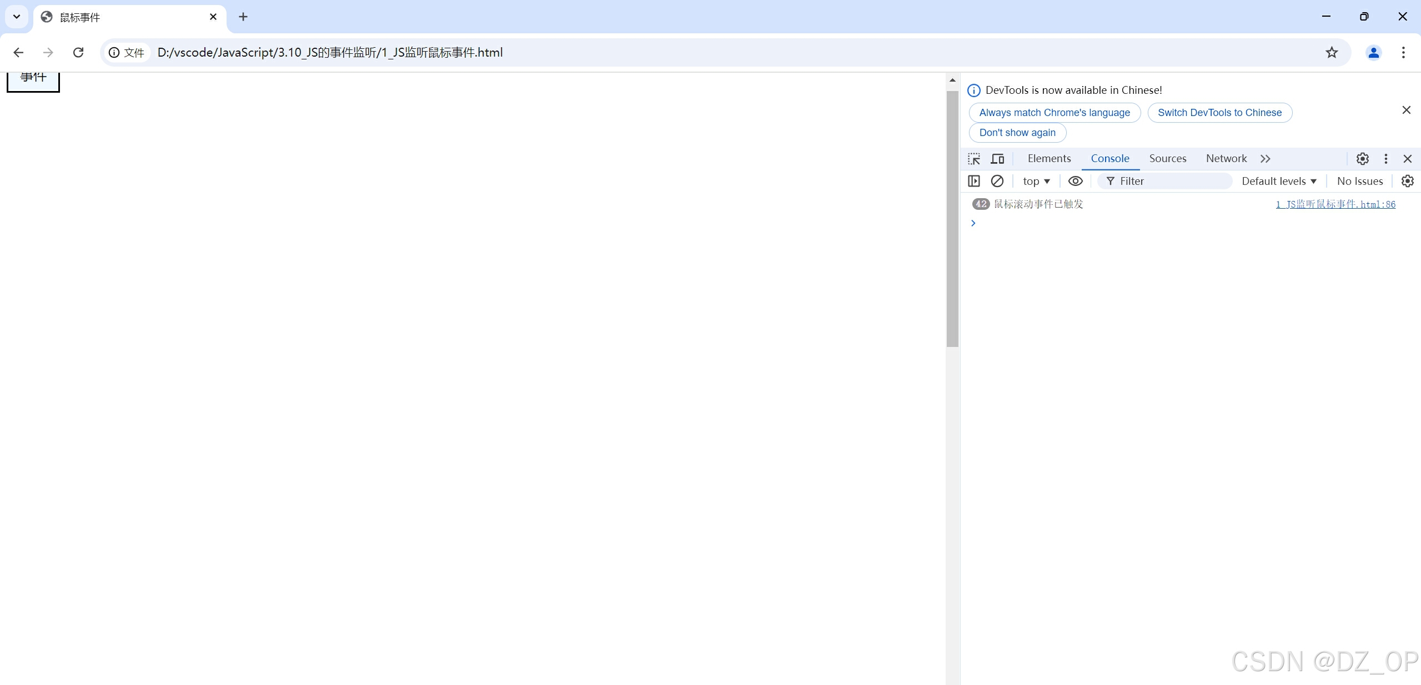Open DevTools settings gear in tab bar
The image size is (1421, 685).
point(1362,159)
